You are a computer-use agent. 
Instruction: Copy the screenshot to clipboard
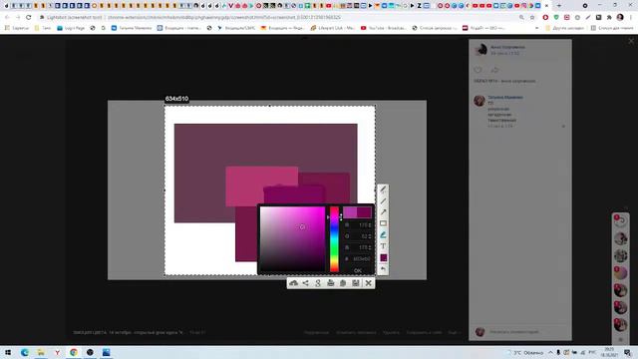(x=343, y=283)
